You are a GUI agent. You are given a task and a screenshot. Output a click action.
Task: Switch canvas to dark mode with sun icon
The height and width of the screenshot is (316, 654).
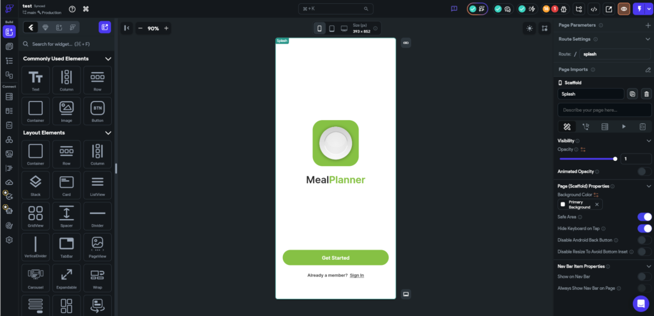(529, 28)
